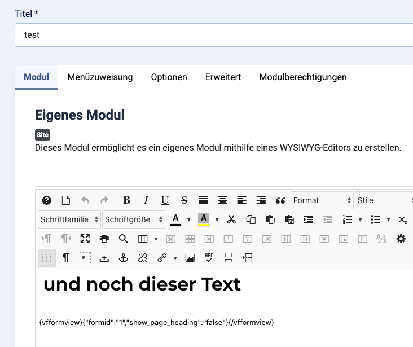Open the table dropdown arrow
The width and height of the screenshot is (413, 347).
[x=156, y=239]
